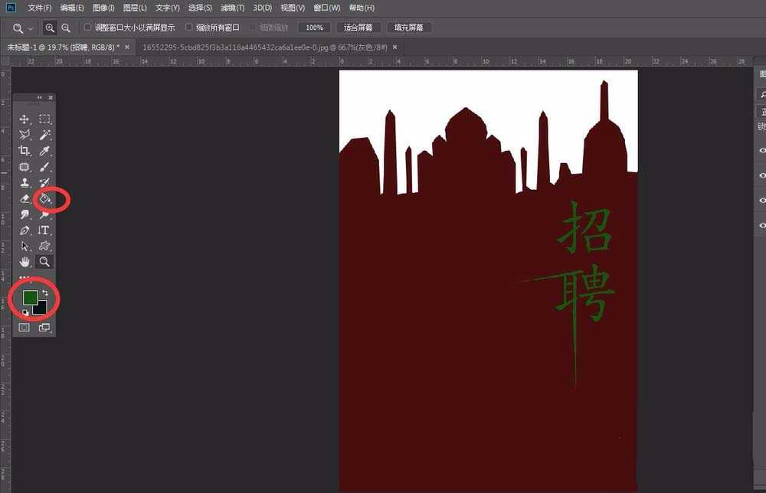Swap foreground and background colors icon
Viewport: 766px width, 493px height.
[x=44, y=293]
